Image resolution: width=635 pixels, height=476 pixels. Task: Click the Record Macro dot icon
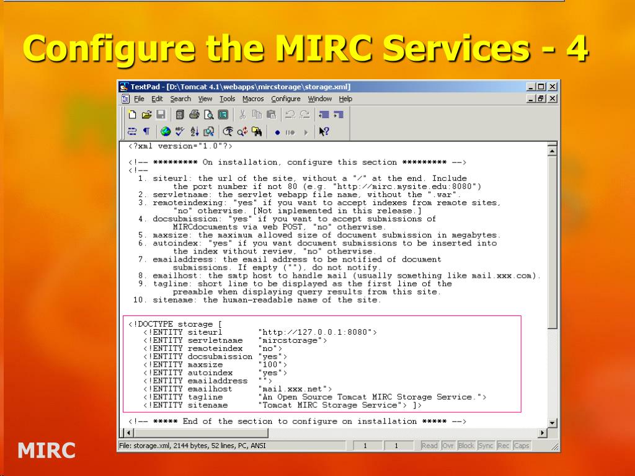(277, 133)
